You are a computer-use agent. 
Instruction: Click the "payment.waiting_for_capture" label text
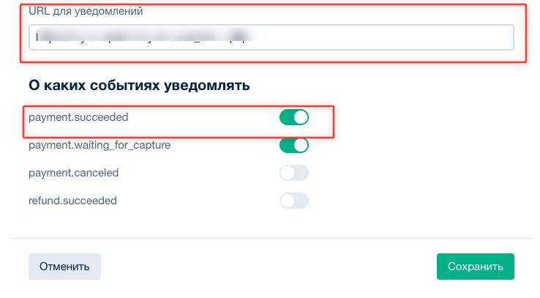point(100,145)
